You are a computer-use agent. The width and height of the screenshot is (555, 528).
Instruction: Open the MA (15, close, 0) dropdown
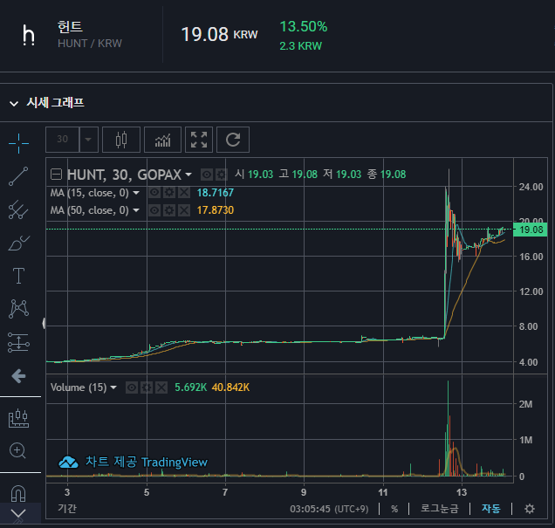coord(136,193)
